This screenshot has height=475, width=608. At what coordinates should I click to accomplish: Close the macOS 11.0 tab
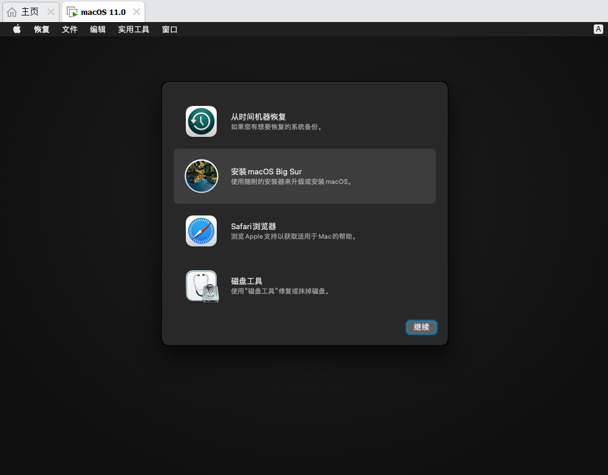(136, 12)
